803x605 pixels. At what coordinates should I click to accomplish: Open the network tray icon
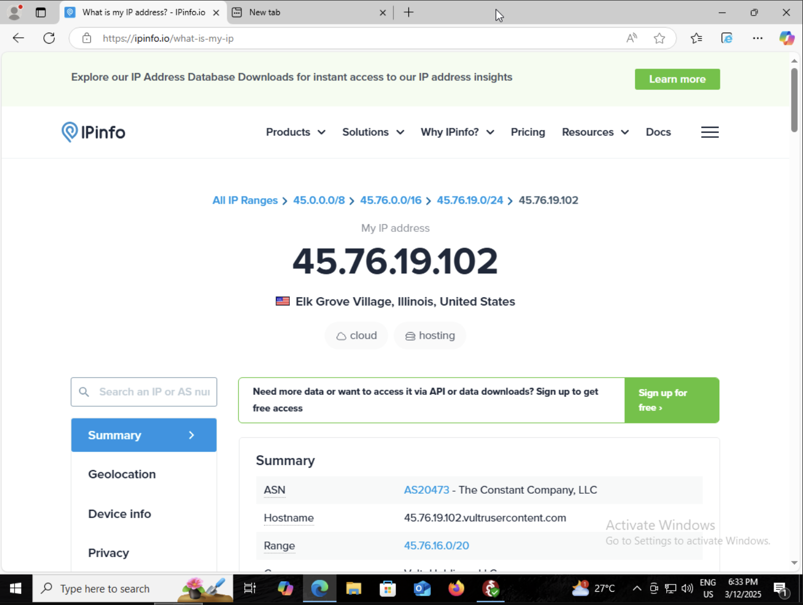coord(671,588)
